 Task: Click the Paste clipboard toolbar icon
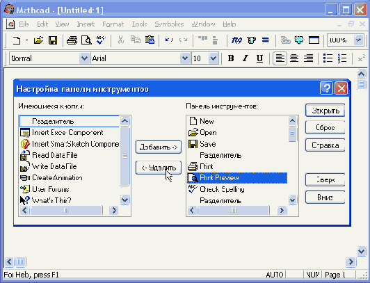tap(150, 40)
